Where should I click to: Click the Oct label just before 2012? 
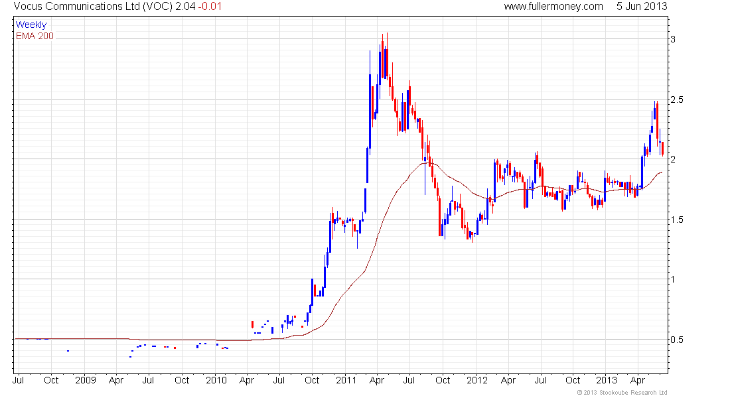(x=443, y=380)
